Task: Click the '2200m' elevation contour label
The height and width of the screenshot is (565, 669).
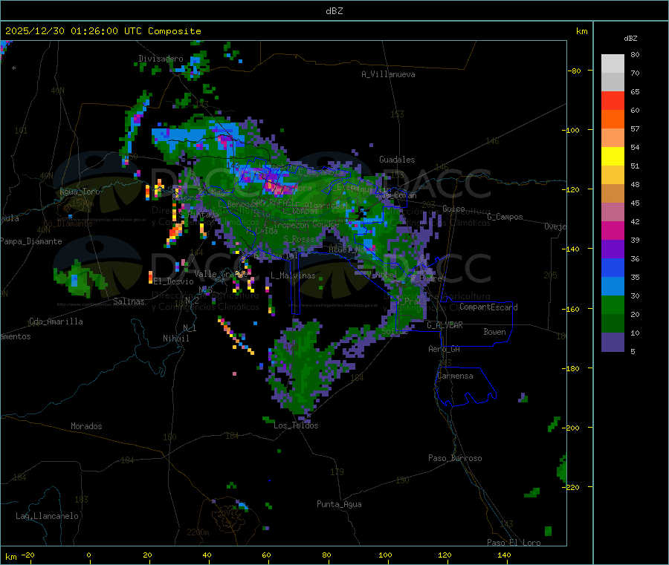Action: [198, 532]
